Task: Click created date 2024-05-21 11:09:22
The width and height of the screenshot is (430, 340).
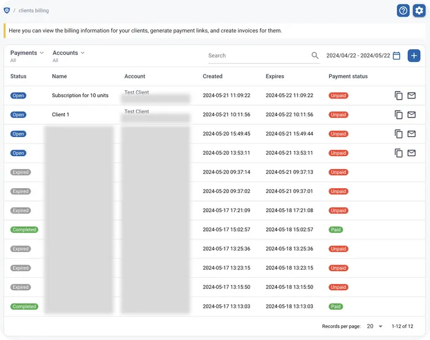Action: tap(227, 95)
